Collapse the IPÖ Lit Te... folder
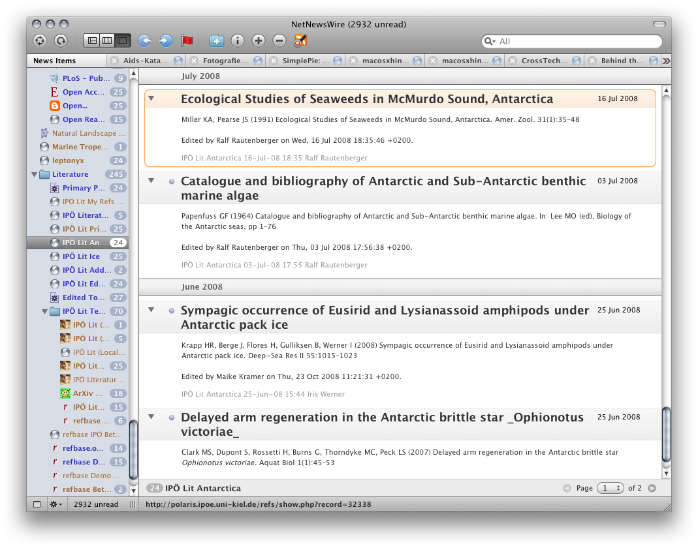The image size is (698, 548). (44, 311)
